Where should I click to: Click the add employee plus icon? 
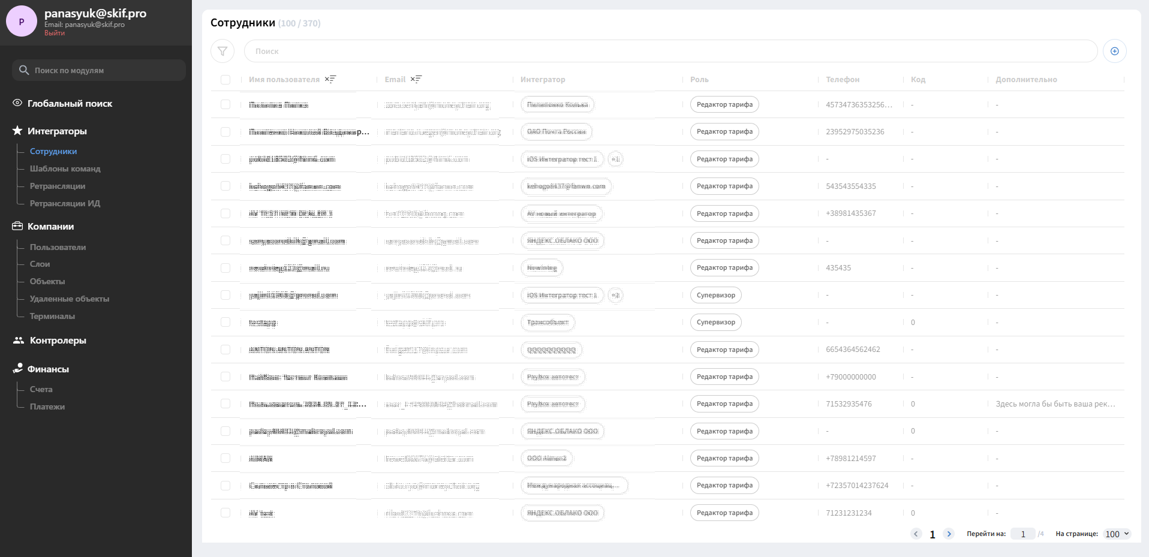coord(1114,51)
